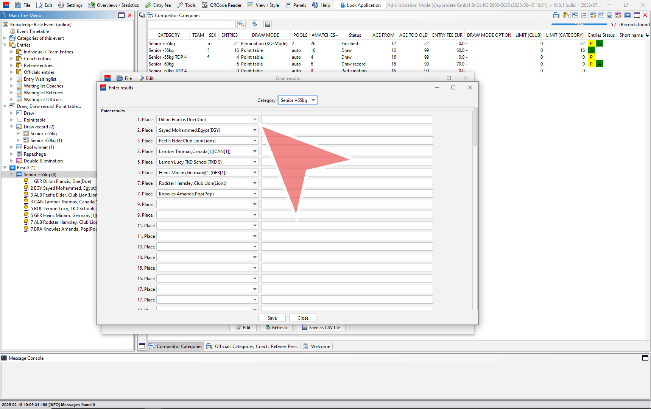This screenshot has width=651, height=409.
Task: Toggle Lock Application in the top bar
Action: (360, 5)
